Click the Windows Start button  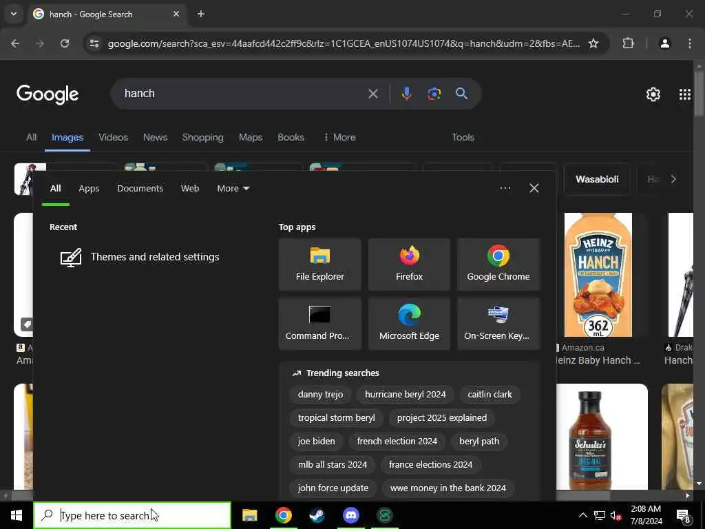tap(17, 515)
